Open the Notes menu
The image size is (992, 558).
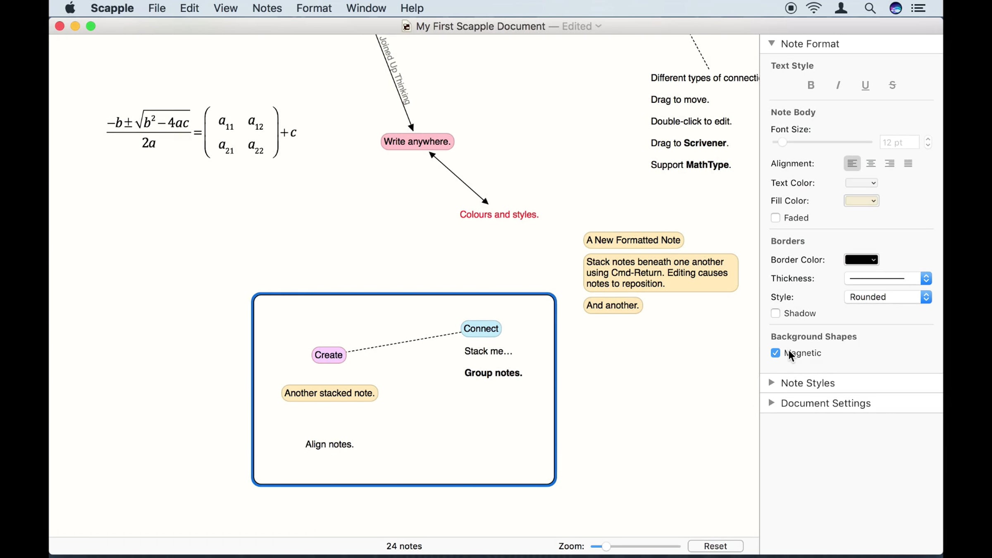coord(267,8)
